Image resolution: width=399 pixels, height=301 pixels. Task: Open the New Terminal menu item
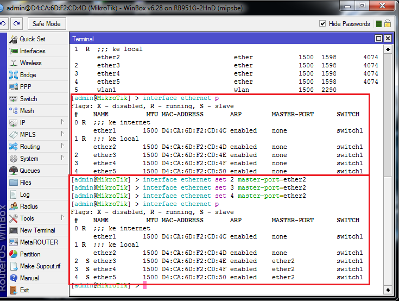coord(38,230)
